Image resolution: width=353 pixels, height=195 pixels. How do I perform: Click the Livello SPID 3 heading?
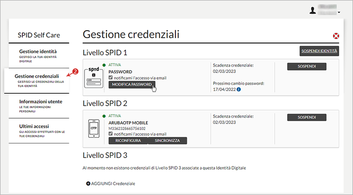point(105,155)
